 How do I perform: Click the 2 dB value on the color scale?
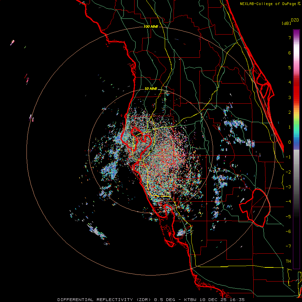(290, 112)
